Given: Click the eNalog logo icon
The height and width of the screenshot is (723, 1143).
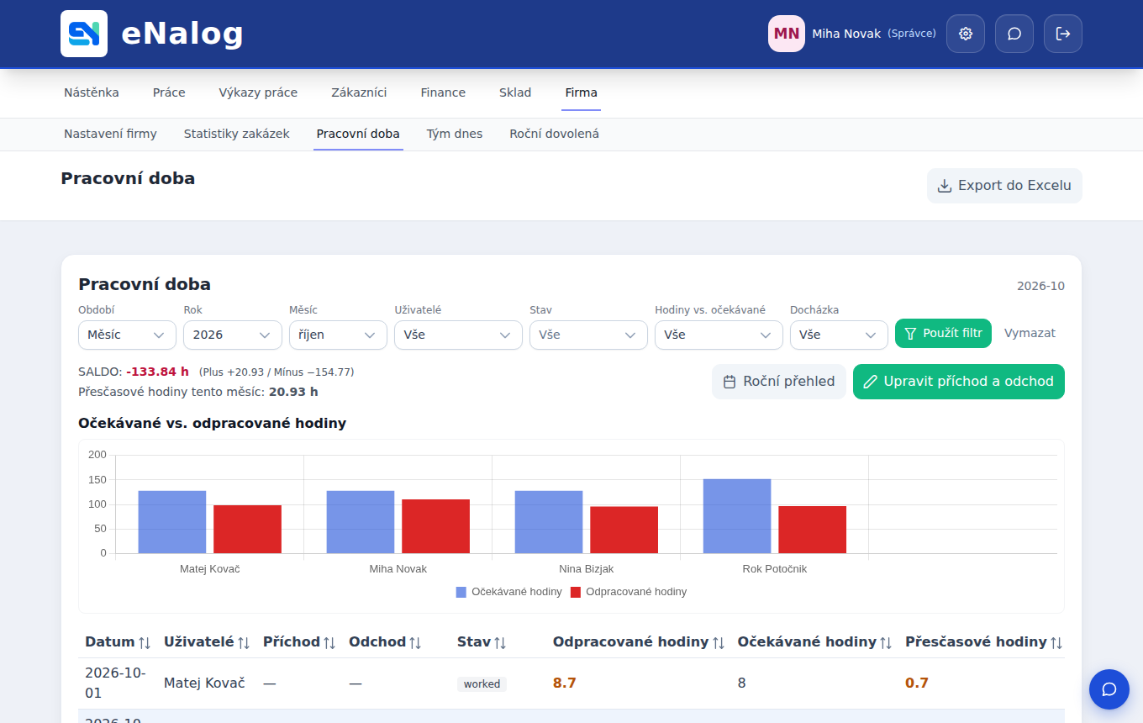Looking at the screenshot, I should click(84, 34).
